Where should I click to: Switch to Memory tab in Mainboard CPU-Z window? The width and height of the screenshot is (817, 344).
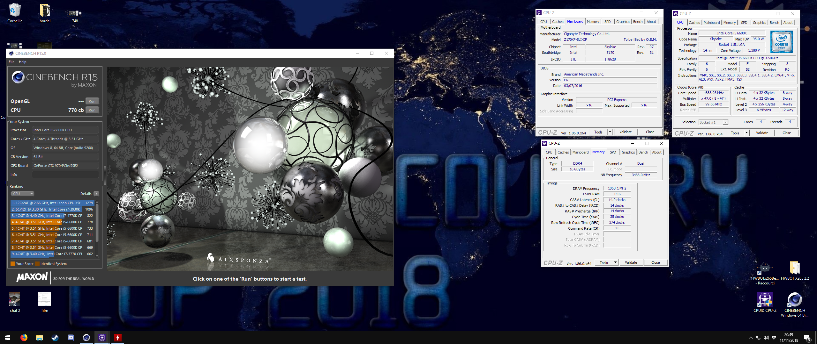tap(593, 22)
